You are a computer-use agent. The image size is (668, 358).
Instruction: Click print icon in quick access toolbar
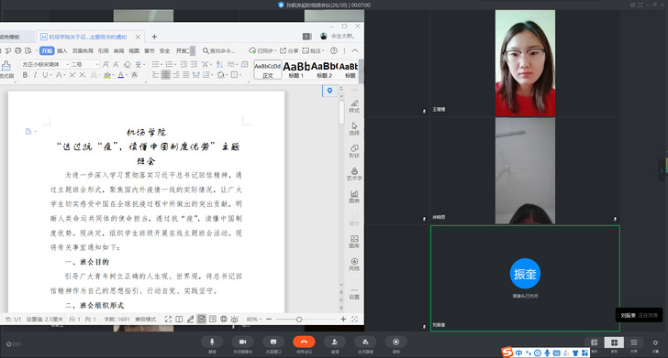(x=18, y=50)
